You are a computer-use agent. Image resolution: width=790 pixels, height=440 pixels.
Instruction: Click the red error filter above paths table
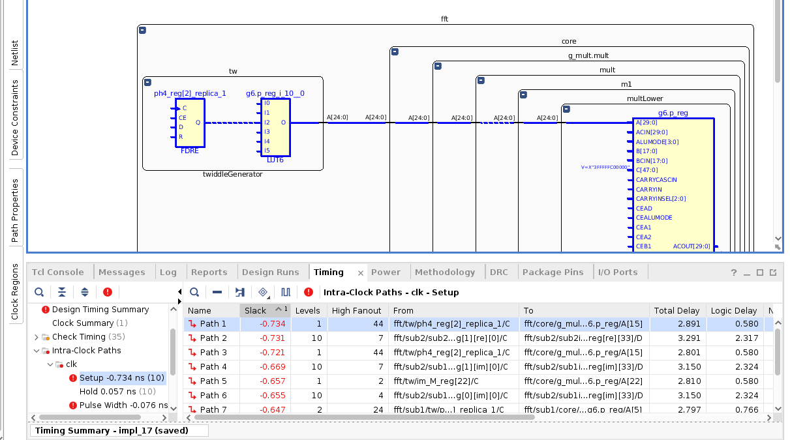[x=309, y=292]
